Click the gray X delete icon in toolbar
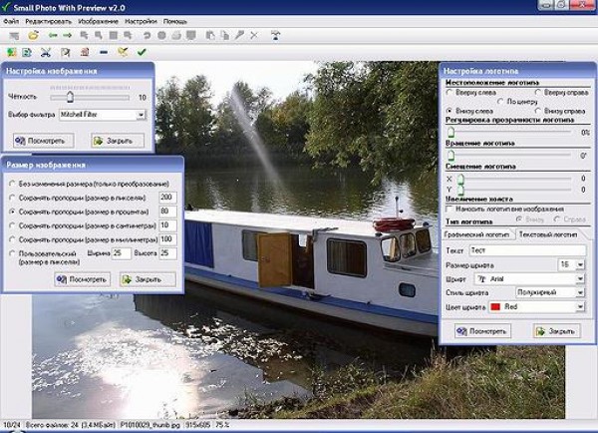Image resolution: width=598 pixels, height=433 pixels. click(253, 35)
